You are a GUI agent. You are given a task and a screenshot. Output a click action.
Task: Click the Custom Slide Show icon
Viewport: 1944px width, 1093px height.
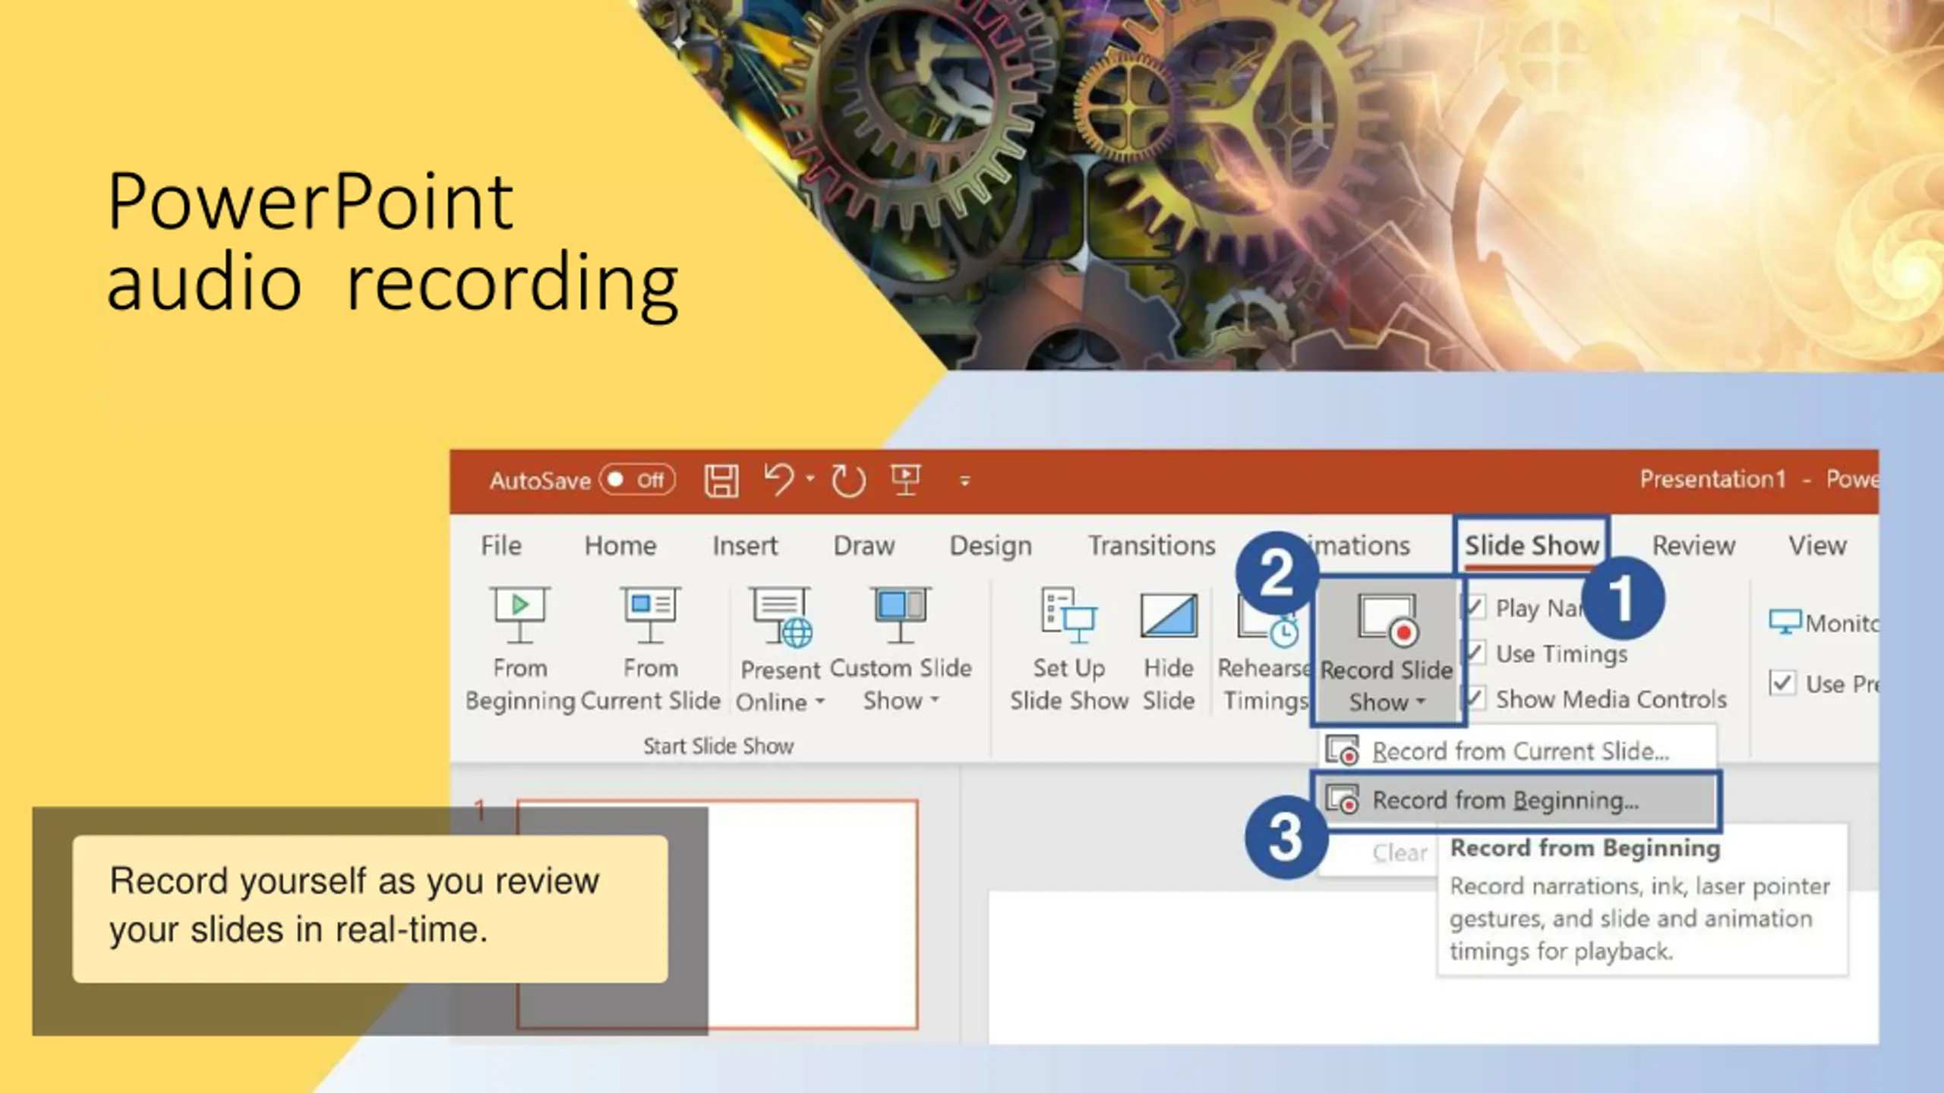(901, 615)
